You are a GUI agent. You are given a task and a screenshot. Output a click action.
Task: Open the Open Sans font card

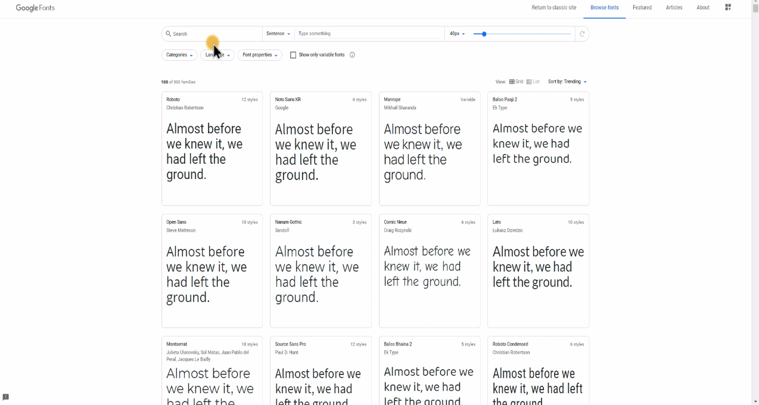point(212,271)
